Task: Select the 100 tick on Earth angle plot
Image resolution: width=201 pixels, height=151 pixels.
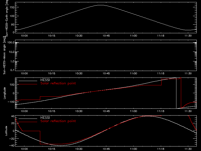Action: (12, 16)
